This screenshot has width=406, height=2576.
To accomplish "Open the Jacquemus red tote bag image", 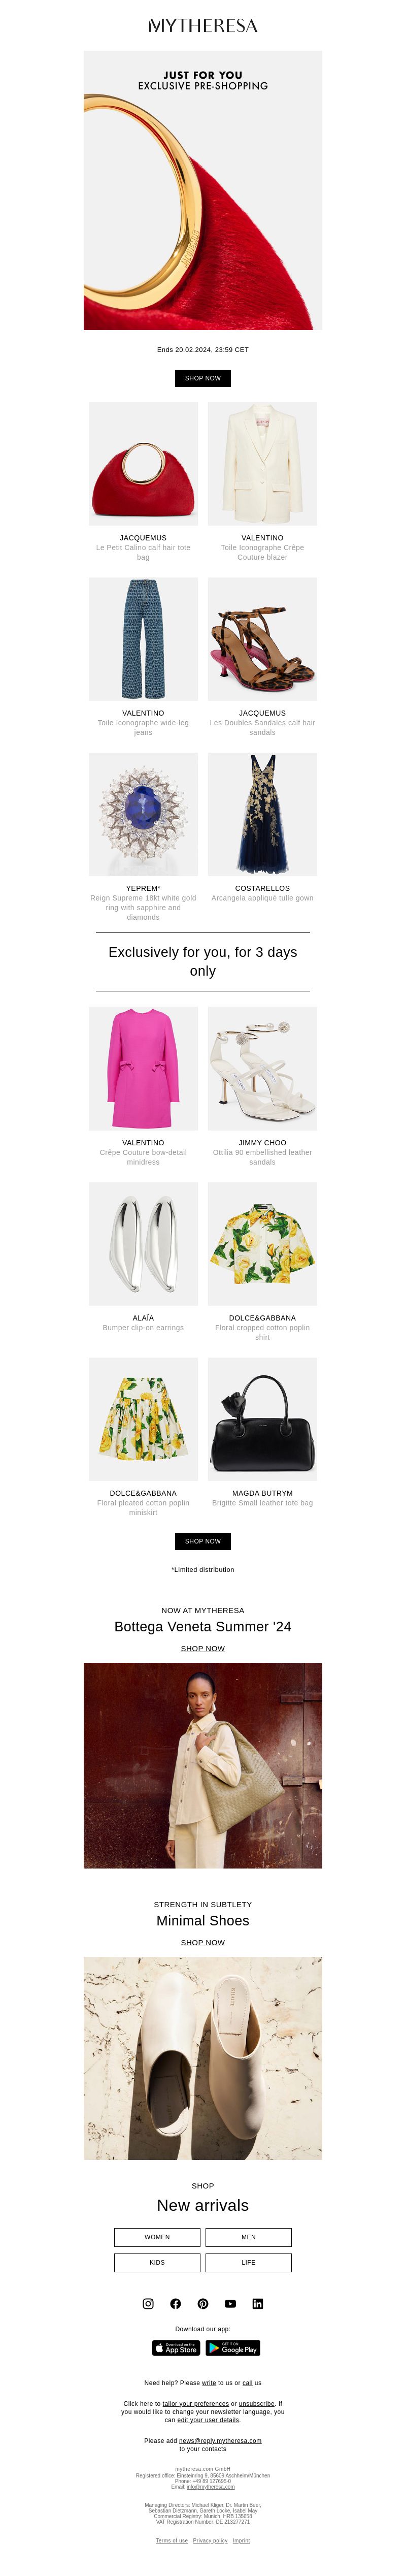I will click(143, 464).
